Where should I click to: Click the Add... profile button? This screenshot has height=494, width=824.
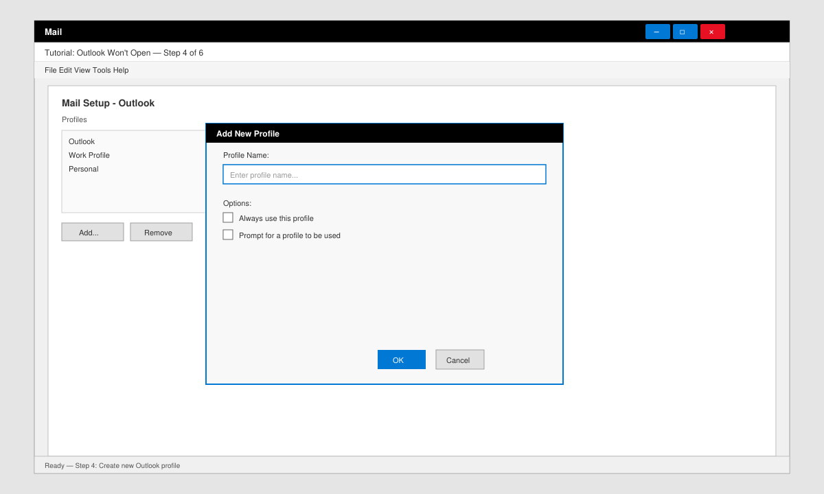[92, 232]
